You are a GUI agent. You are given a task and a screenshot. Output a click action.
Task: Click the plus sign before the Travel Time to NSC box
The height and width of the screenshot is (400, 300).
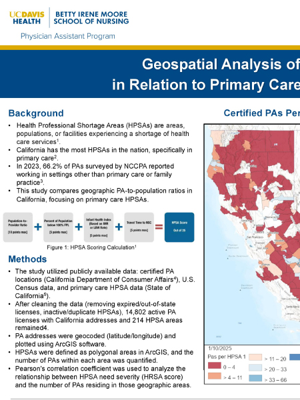coord(119,227)
